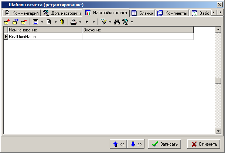Click the binoculars search icon
225x153 pixels.
117,22
